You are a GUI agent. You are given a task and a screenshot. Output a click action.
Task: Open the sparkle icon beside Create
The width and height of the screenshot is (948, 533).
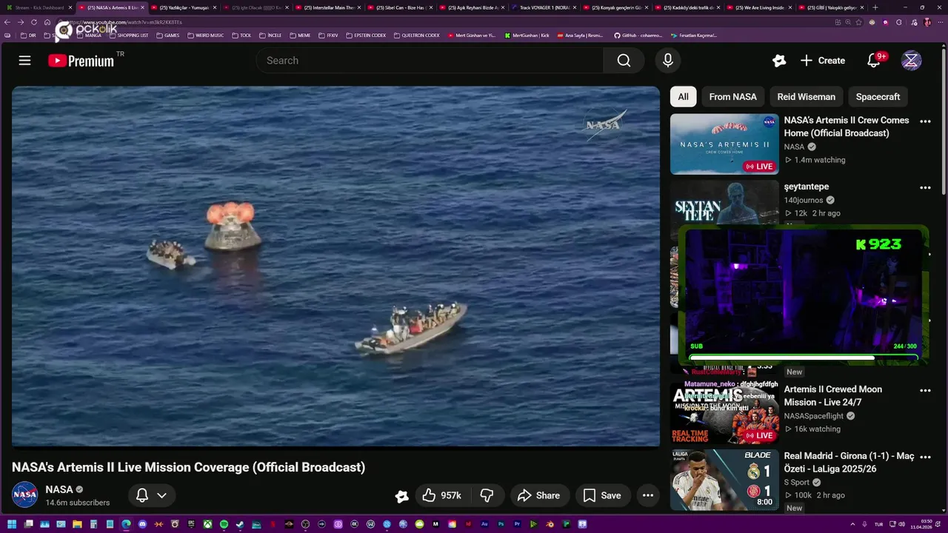pos(778,61)
